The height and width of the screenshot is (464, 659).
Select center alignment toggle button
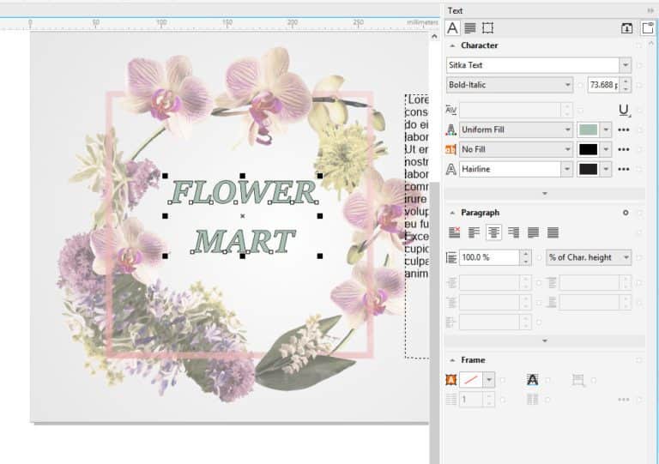(x=494, y=232)
